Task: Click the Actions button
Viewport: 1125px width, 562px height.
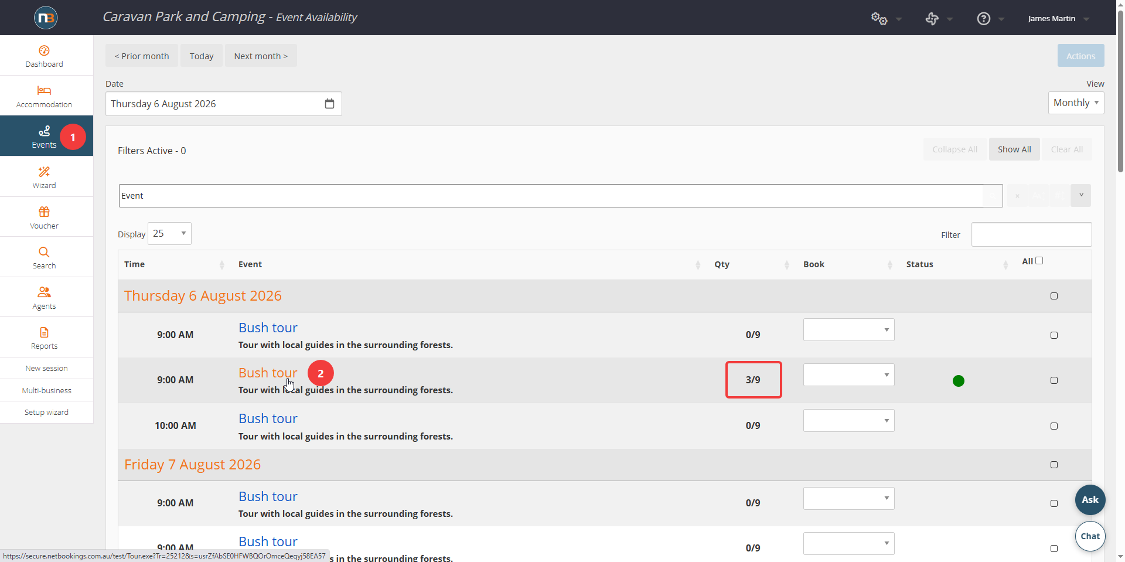Action: (1080, 56)
